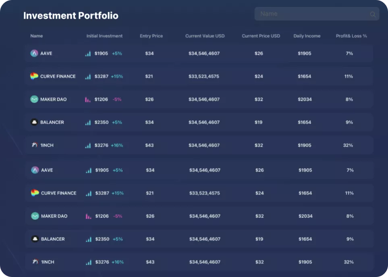Viewport: 388px width, 277px height.
Task: Click the Initial Investment column header
Action: coord(104,36)
